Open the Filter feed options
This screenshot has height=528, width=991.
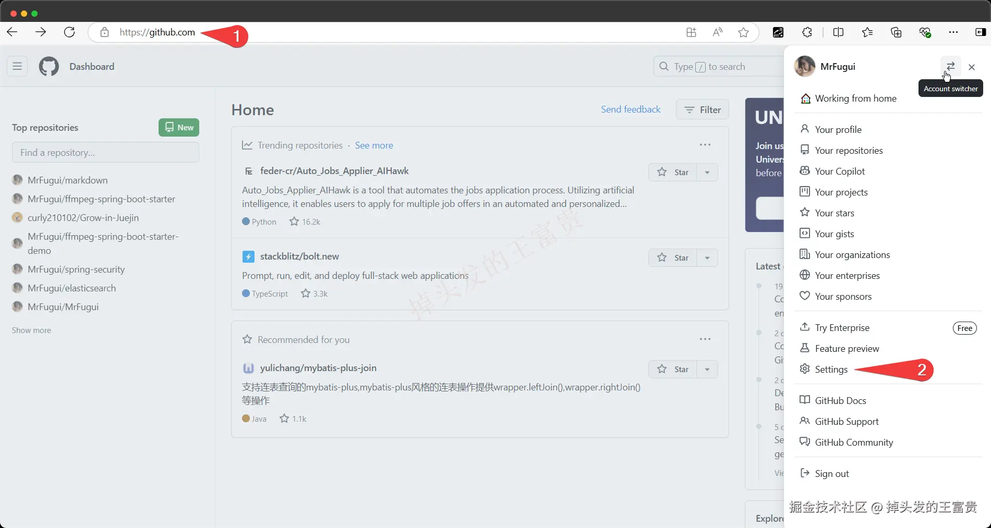(x=703, y=109)
